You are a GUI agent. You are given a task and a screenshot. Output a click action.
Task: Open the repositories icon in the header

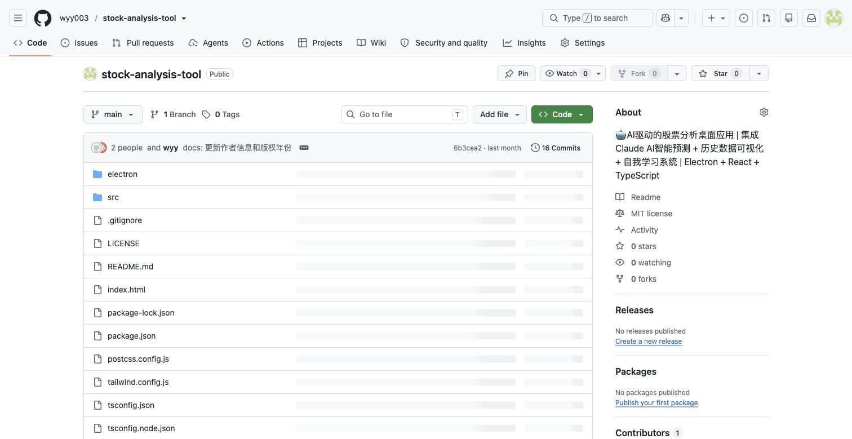point(789,18)
